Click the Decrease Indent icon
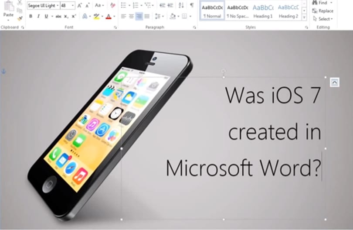This screenshot has width=353, height=230. tap(162, 5)
